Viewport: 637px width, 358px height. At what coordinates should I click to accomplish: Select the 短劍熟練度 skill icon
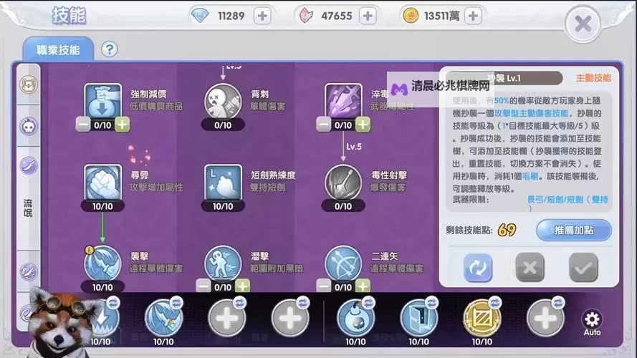(x=223, y=183)
